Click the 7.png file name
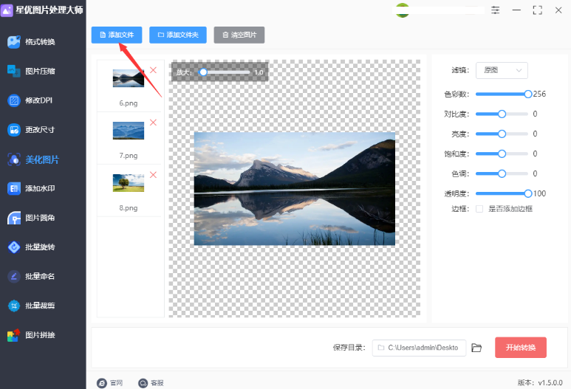The image size is (571, 389). click(129, 156)
